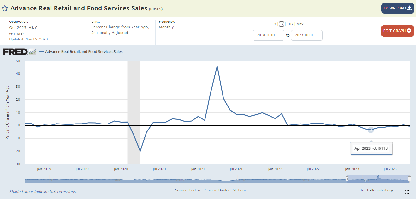Click the DOWNLOAD button

click(x=397, y=8)
